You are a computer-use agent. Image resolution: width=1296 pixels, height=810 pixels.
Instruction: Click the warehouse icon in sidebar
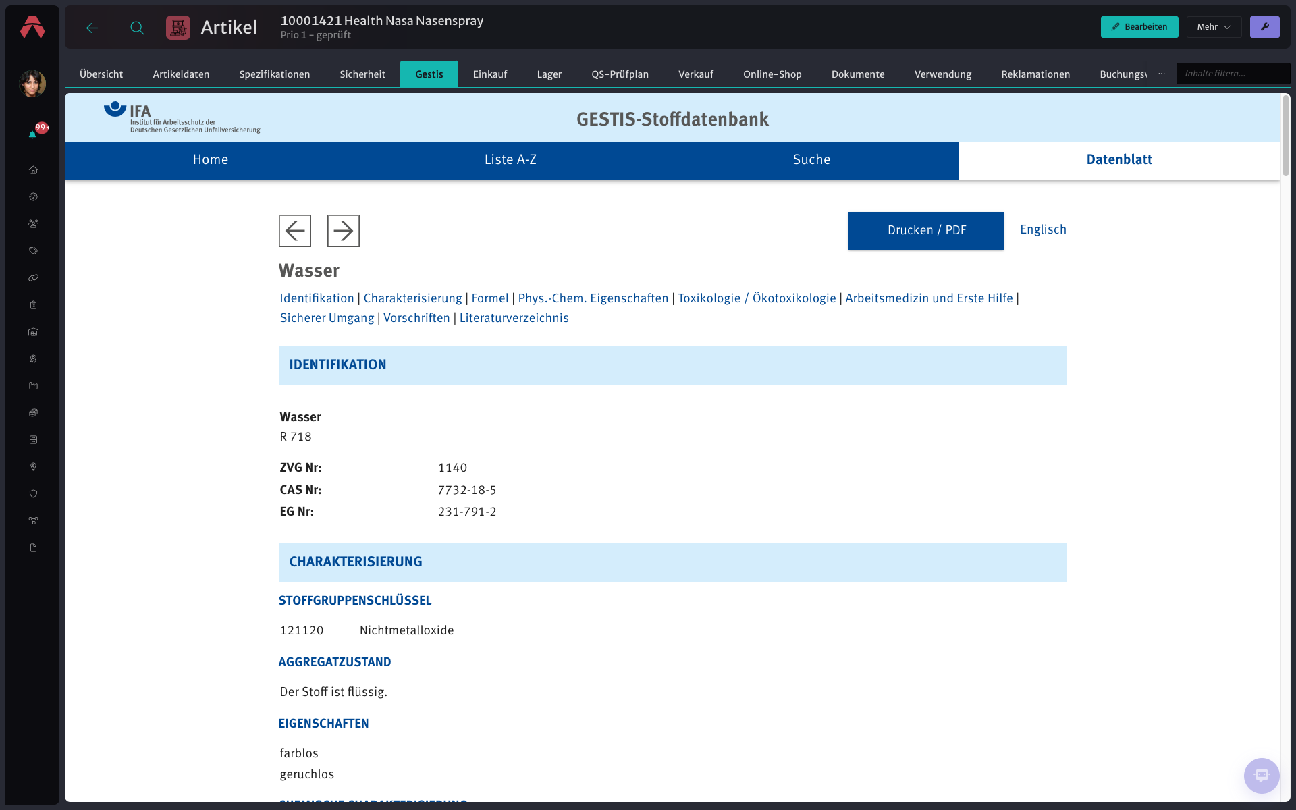click(33, 332)
